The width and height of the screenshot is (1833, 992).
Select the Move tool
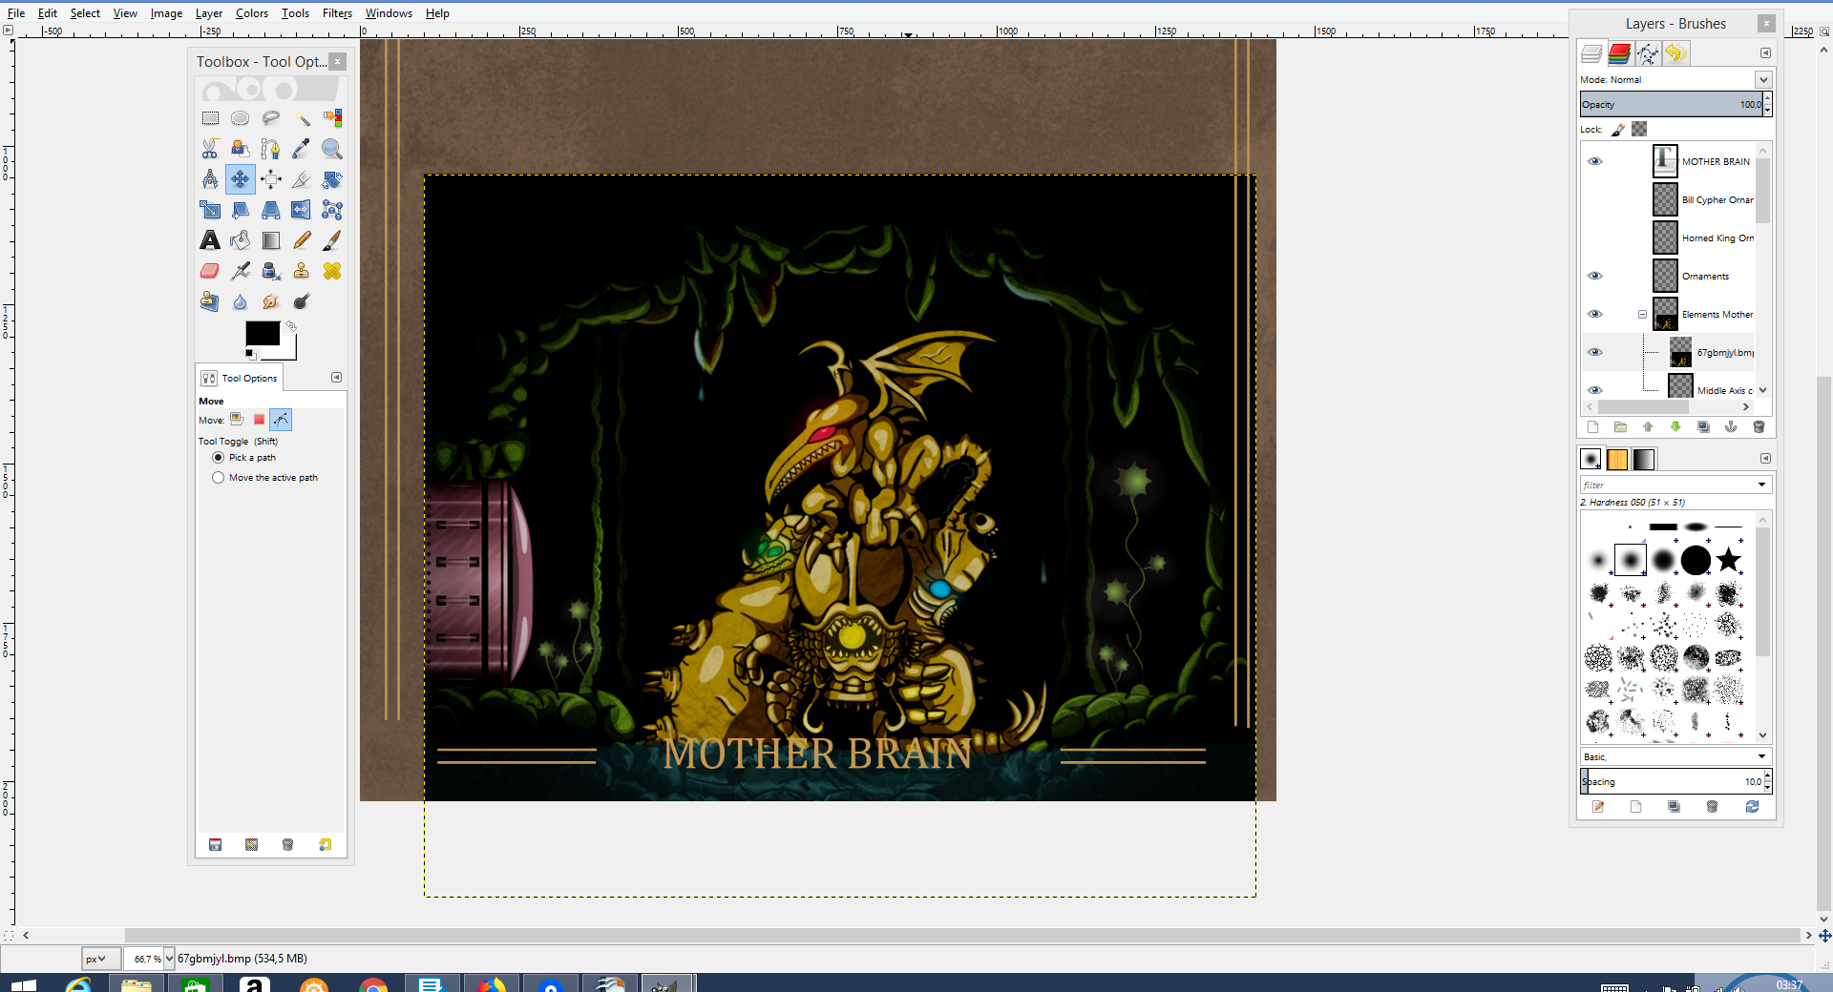click(241, 179)
